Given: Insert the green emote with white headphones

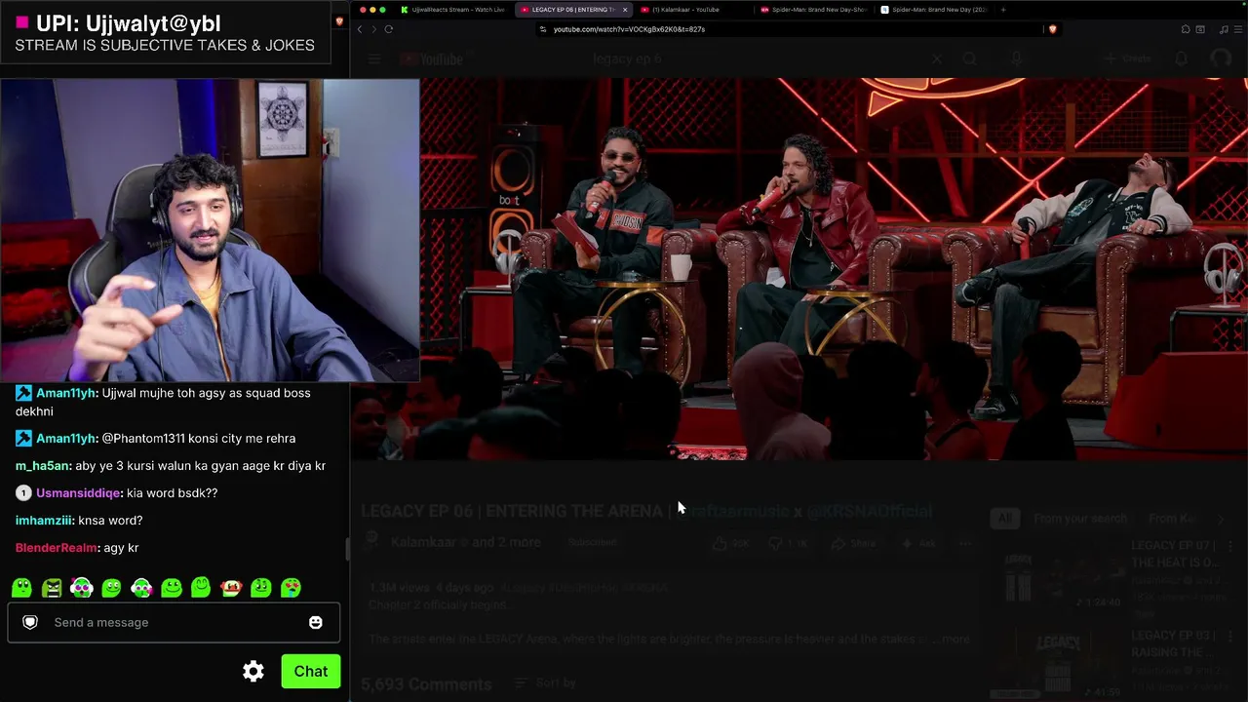Looking at the screenshot, I should 82,587.
